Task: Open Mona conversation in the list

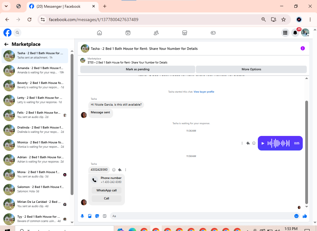Action: (35, 174)
